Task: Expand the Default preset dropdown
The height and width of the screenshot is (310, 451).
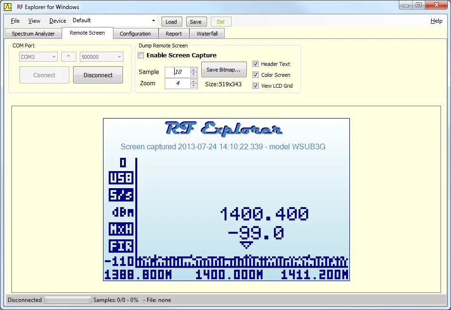Action: point(153,21)
